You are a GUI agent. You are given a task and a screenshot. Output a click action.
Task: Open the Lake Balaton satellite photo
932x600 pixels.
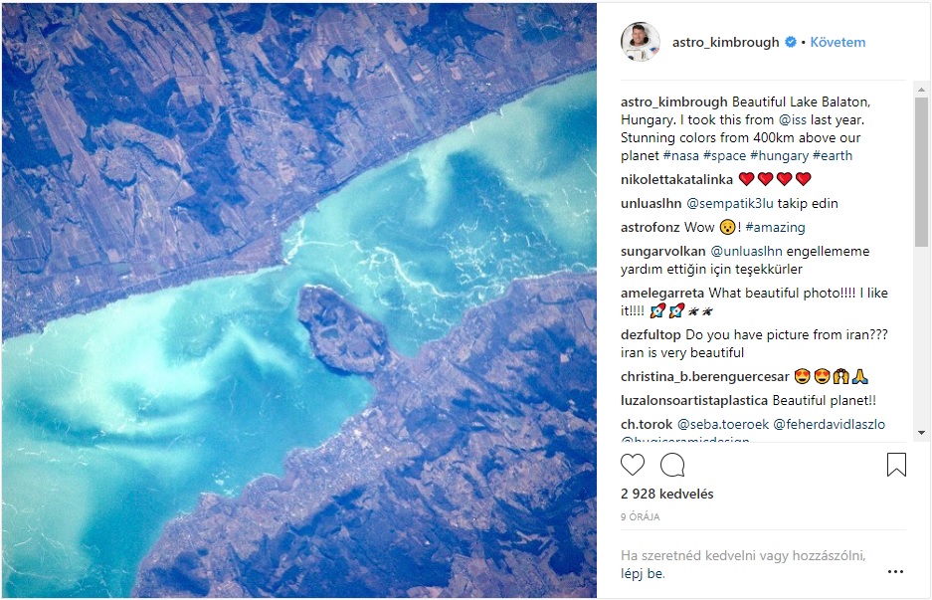[299, 300]
